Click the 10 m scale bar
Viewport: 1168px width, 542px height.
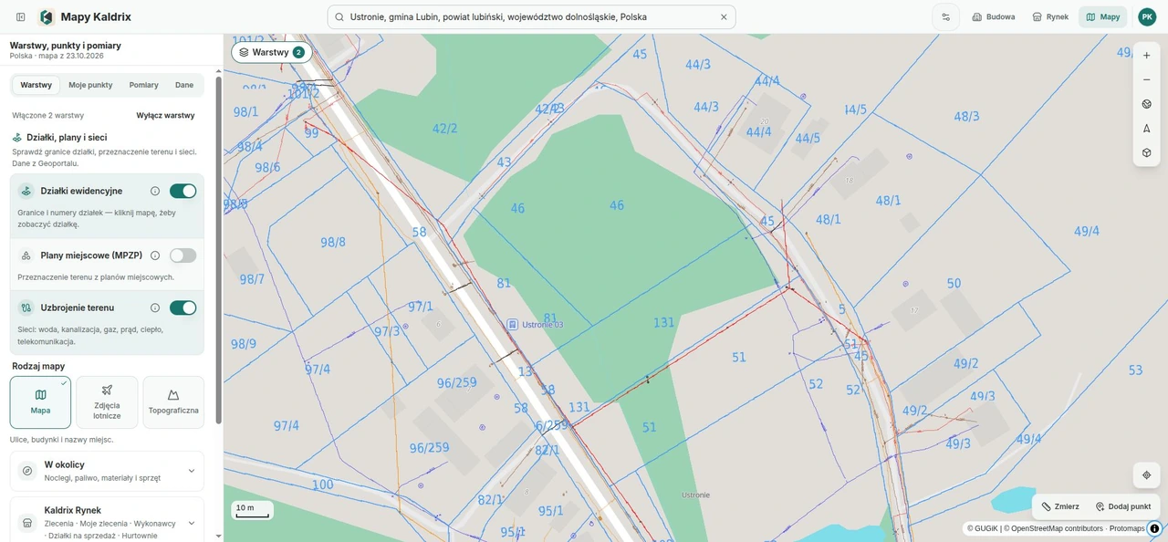252,511
